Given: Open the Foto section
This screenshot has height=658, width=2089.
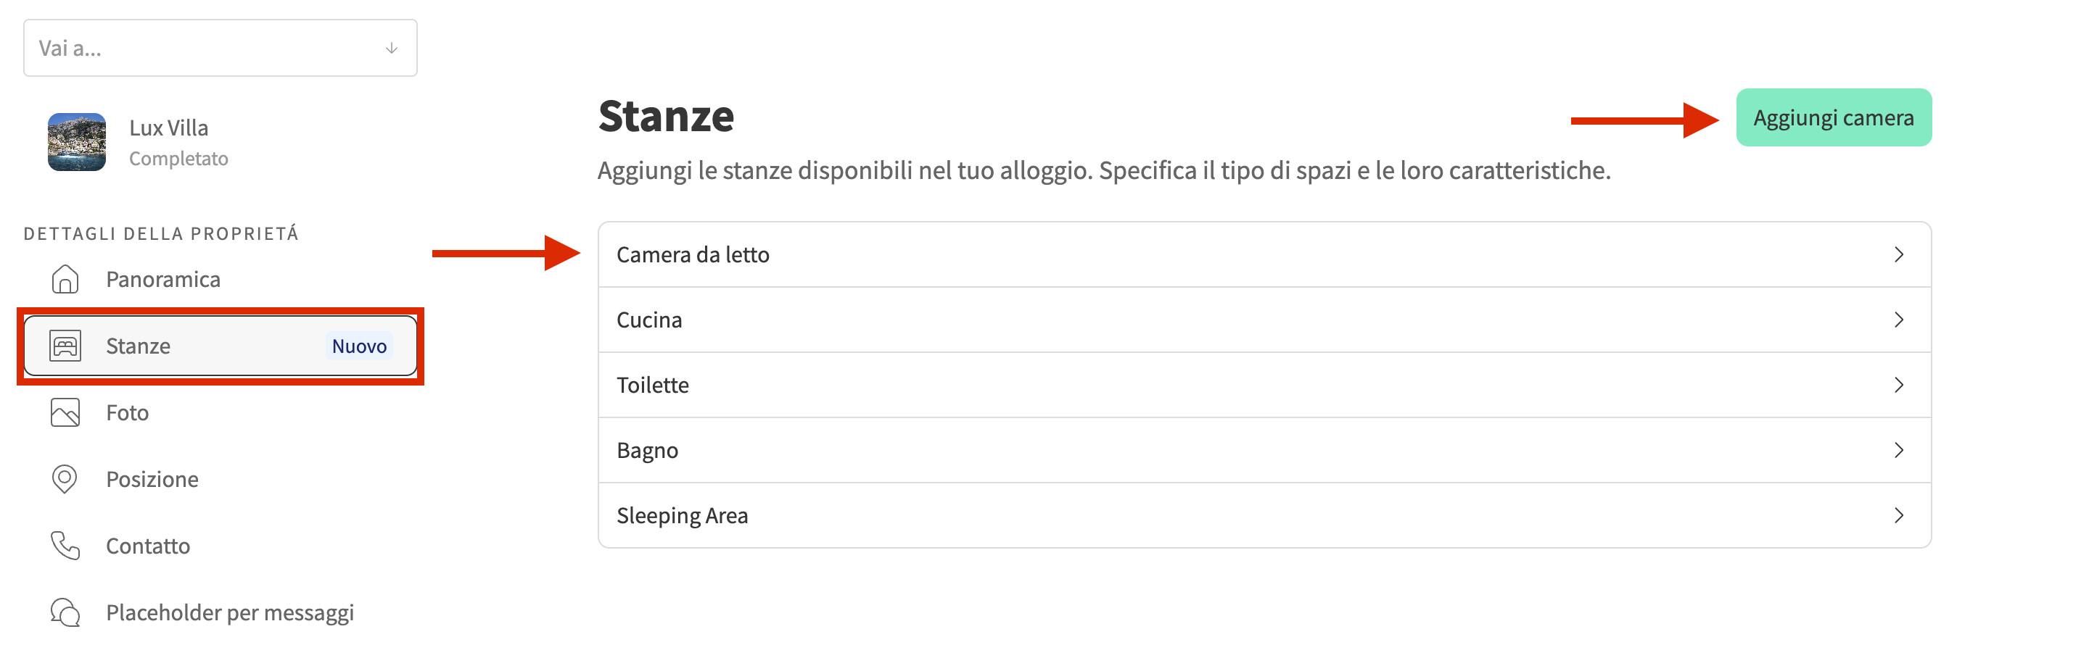Looking at the screenshot, I should click(x=128, y=413).
